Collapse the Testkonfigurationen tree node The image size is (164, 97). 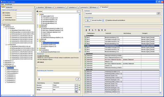[2, 66]
